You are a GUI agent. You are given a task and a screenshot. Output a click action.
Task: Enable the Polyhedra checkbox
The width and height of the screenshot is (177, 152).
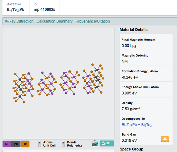pyautogui.click(x=63, y=146)
